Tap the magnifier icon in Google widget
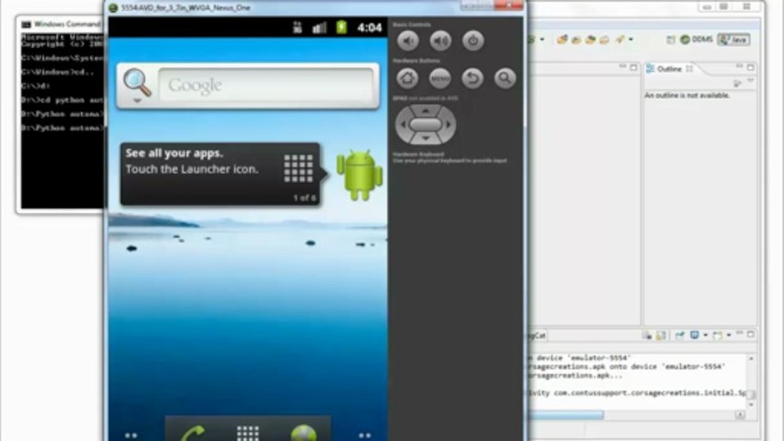The image size is (784, 441). (x=137, y=84)
